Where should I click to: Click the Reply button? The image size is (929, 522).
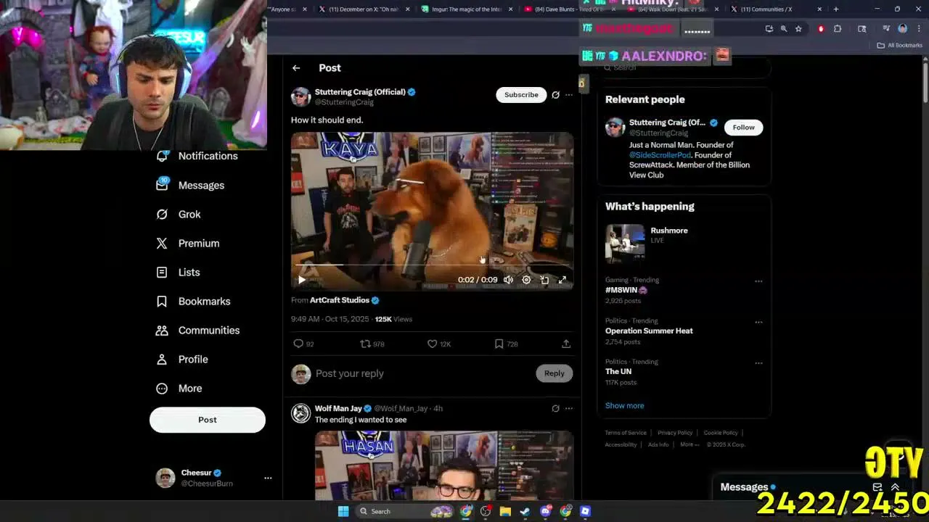(x=554, y=373)
